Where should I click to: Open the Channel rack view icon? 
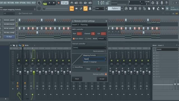click(x=135, y=8)
